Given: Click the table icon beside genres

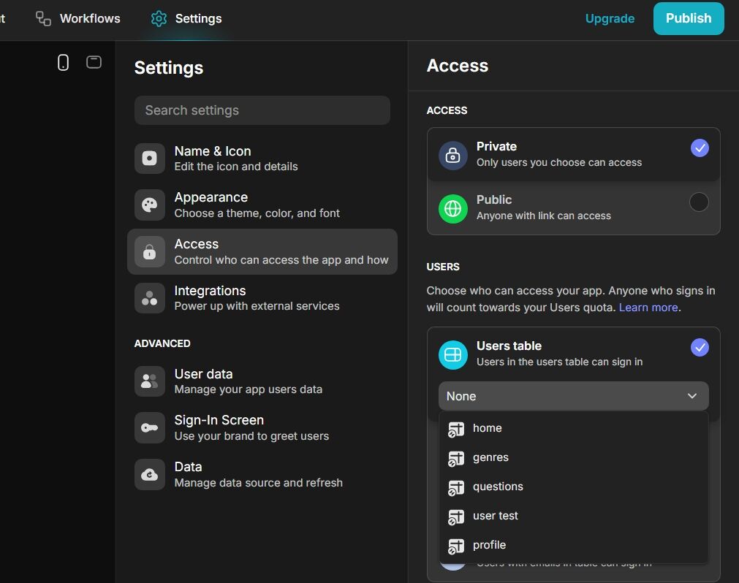Looking at the screenshot, I should 455,458.
